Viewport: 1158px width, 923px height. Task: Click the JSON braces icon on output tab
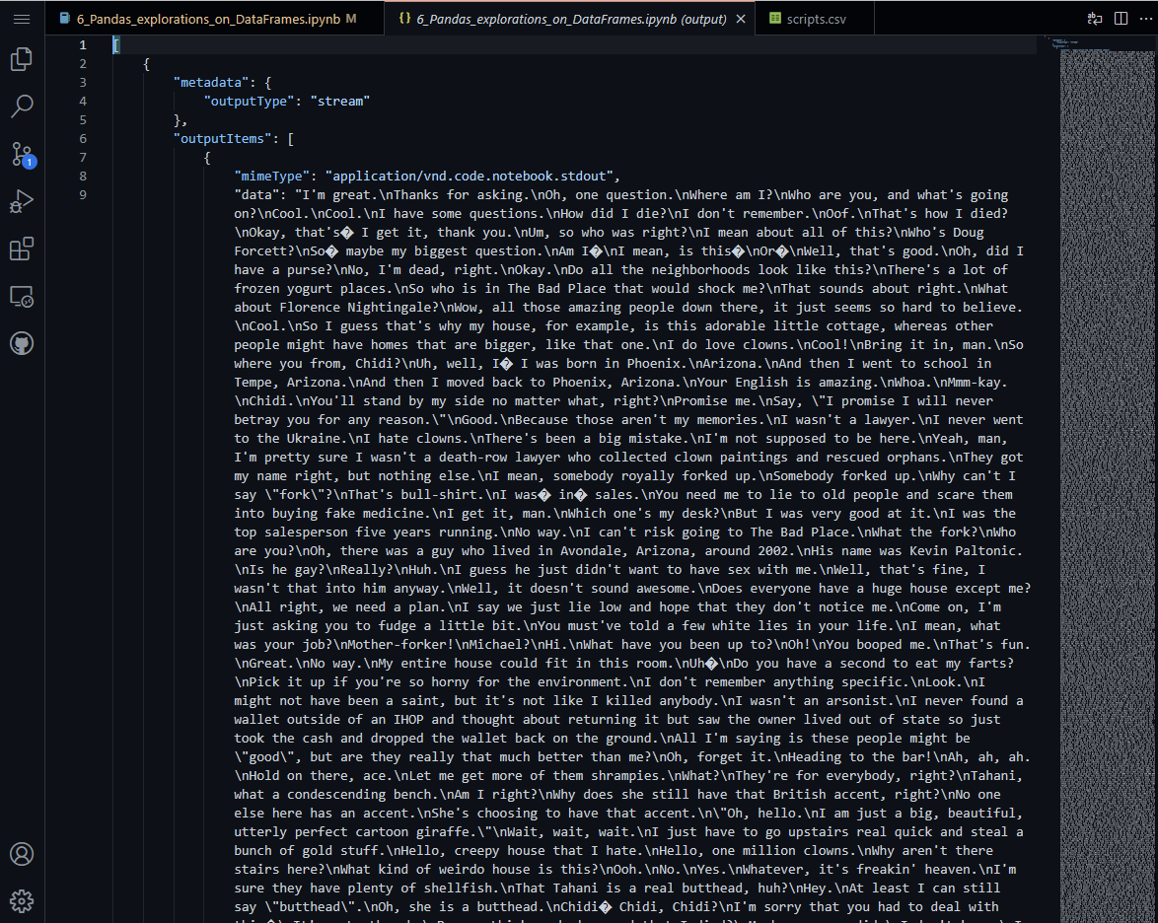404,19
